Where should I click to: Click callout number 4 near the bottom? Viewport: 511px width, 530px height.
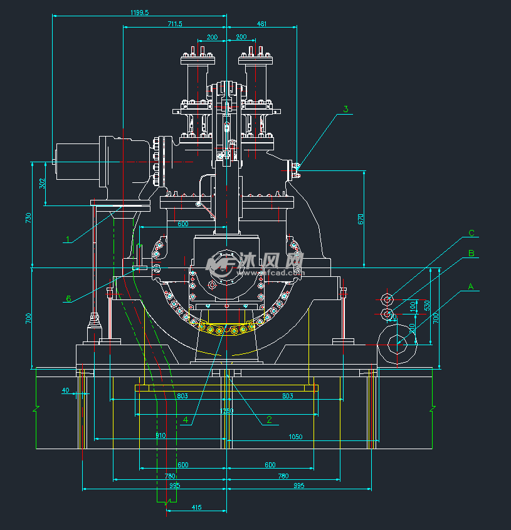(x=185, y=420)
